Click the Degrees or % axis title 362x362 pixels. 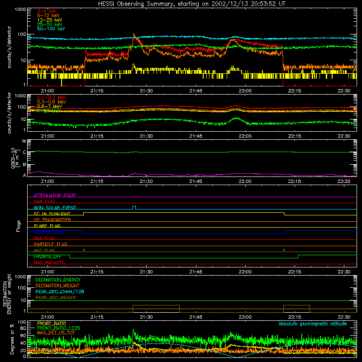(12, 339)
